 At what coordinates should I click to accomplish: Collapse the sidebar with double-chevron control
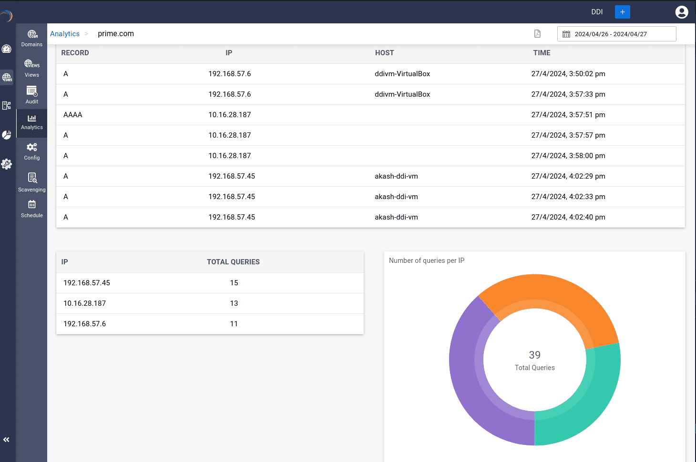click(7, 439)
